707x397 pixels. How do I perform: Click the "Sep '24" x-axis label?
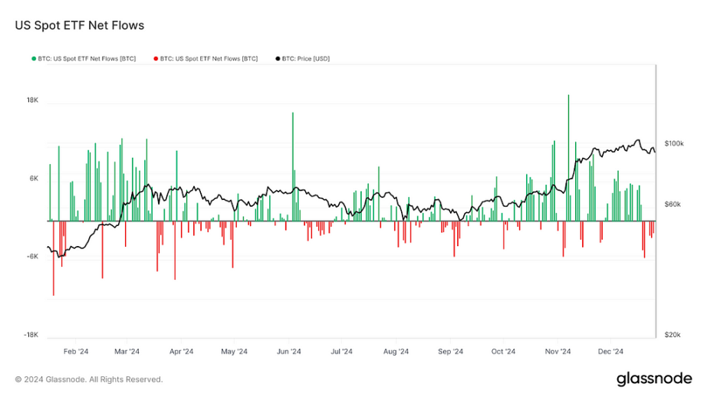pos(450,352)
